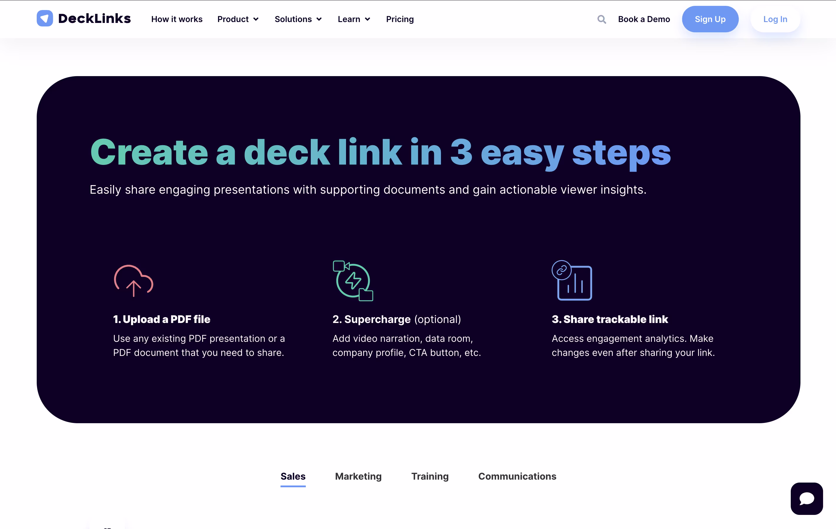Image resolution: width=836 pixels, height=529 pixels.
Task: Switch to the Marketing tab
Action: (358, 476)
